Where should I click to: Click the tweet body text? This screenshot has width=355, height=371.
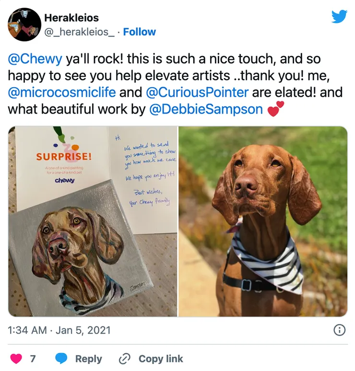coord(175,84)
